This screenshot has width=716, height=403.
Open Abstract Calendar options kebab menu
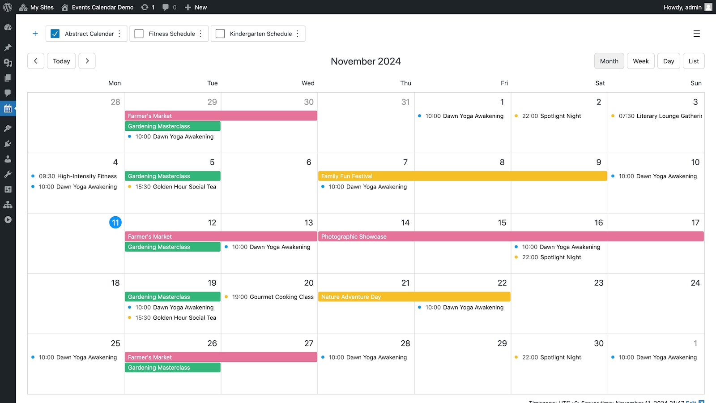[119, 34]
